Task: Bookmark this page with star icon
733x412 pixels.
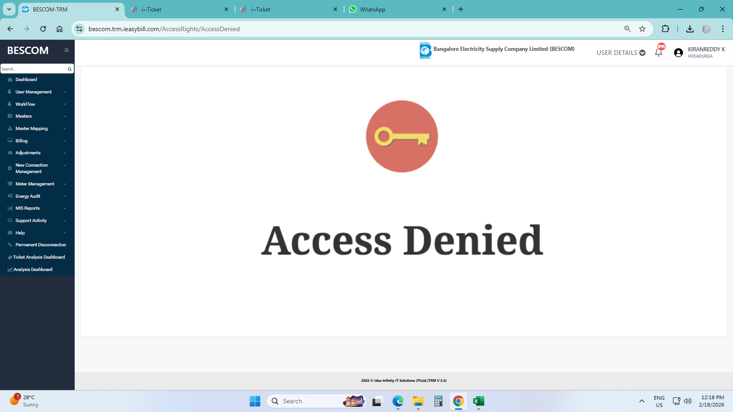Action: [x=642, y=29]
